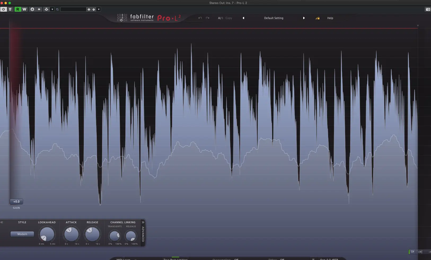Screen dimensions: 431x260
Task: Enable the R read automation button
Action: (18, 9)
